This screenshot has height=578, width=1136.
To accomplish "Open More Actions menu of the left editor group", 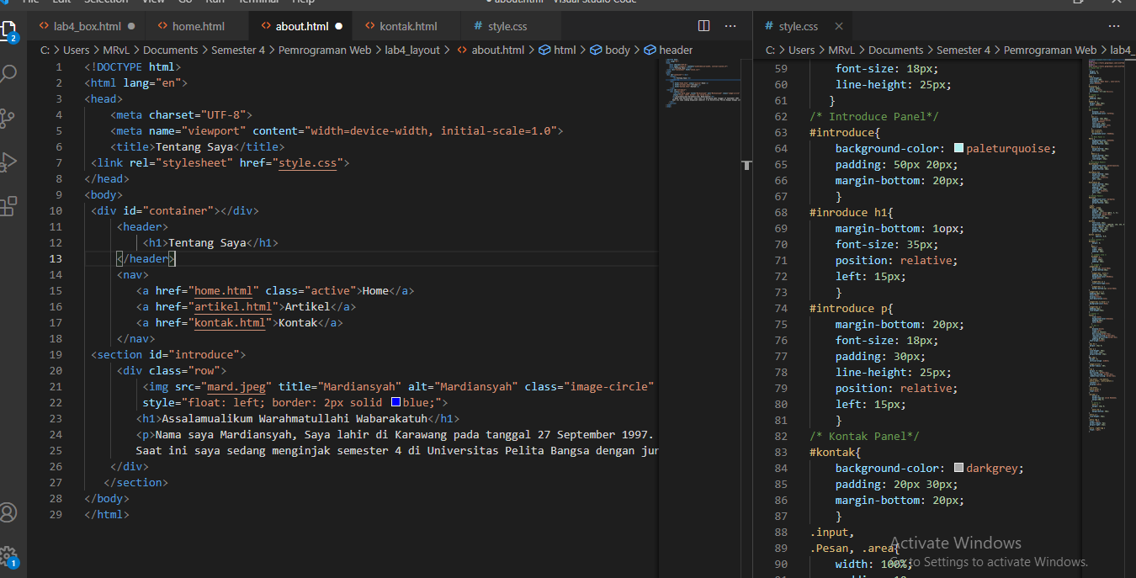I will tap(730, 26).
